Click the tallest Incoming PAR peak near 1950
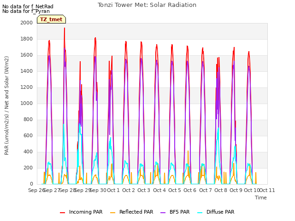This screenshot has width=295, height=221. (65, 29)
